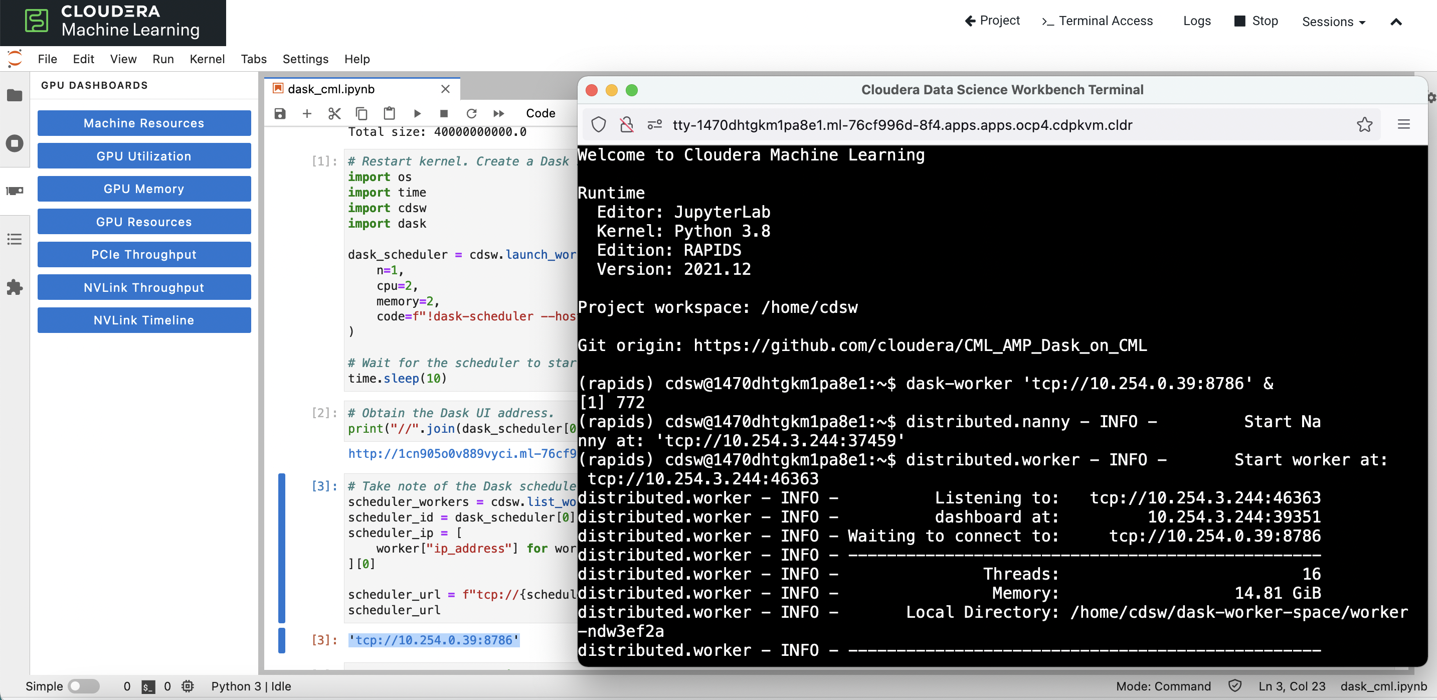
Task: Click the terminal window URL address field
Action: click(x=902, y=124)
